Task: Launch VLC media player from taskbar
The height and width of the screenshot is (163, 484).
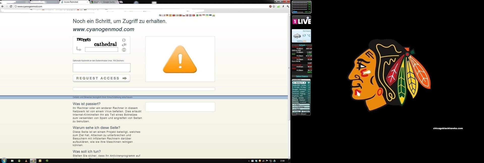Action: 26,161
